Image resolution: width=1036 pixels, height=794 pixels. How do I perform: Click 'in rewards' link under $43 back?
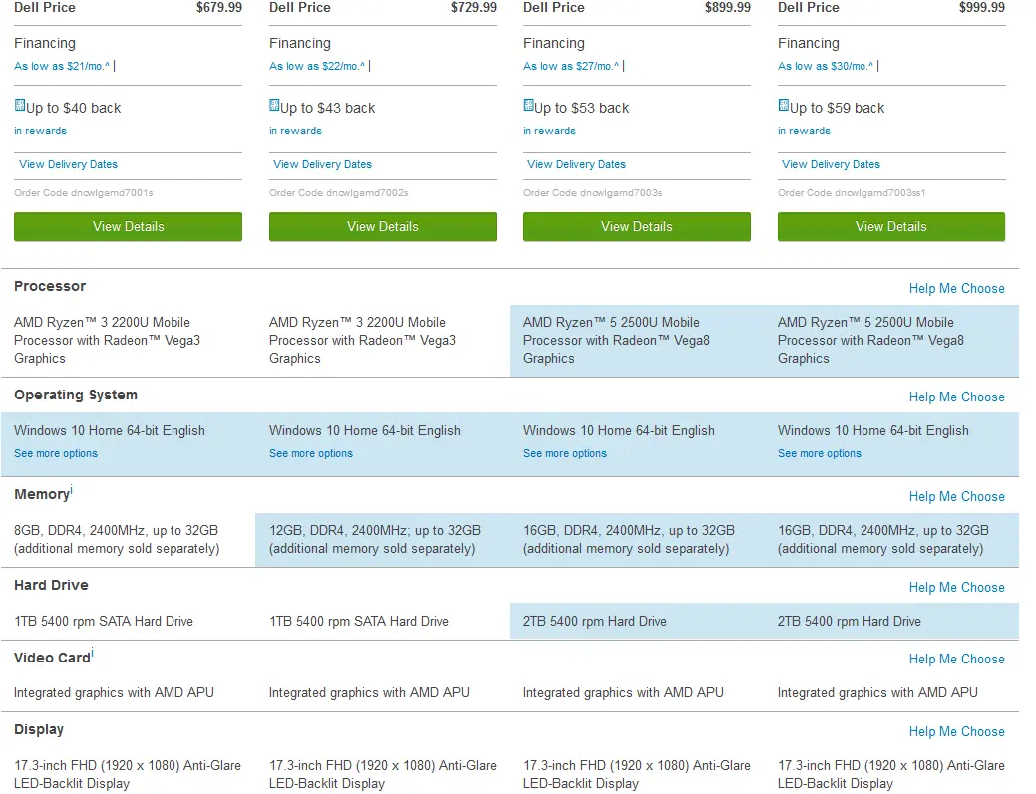295,131
